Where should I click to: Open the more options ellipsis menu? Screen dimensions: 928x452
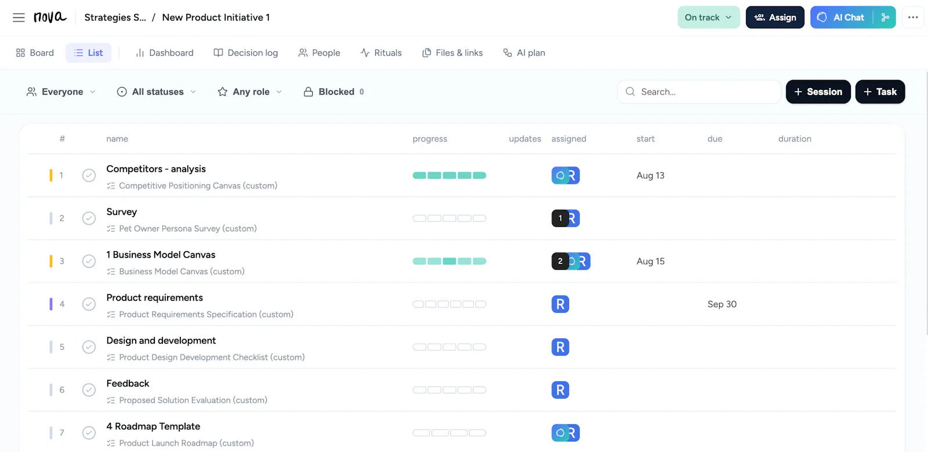pyautogui.click(x=913, y=17)
